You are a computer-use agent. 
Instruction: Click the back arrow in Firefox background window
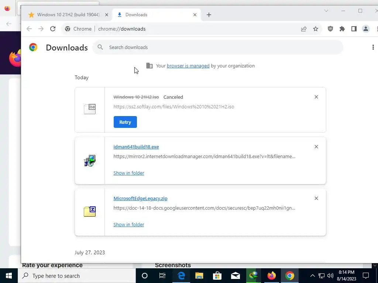(x=9, y=24)
